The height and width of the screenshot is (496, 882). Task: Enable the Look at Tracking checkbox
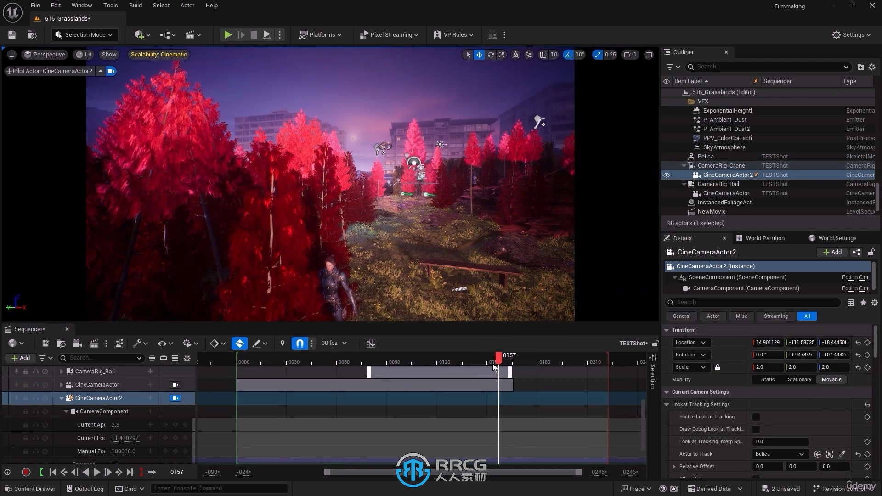756,417
